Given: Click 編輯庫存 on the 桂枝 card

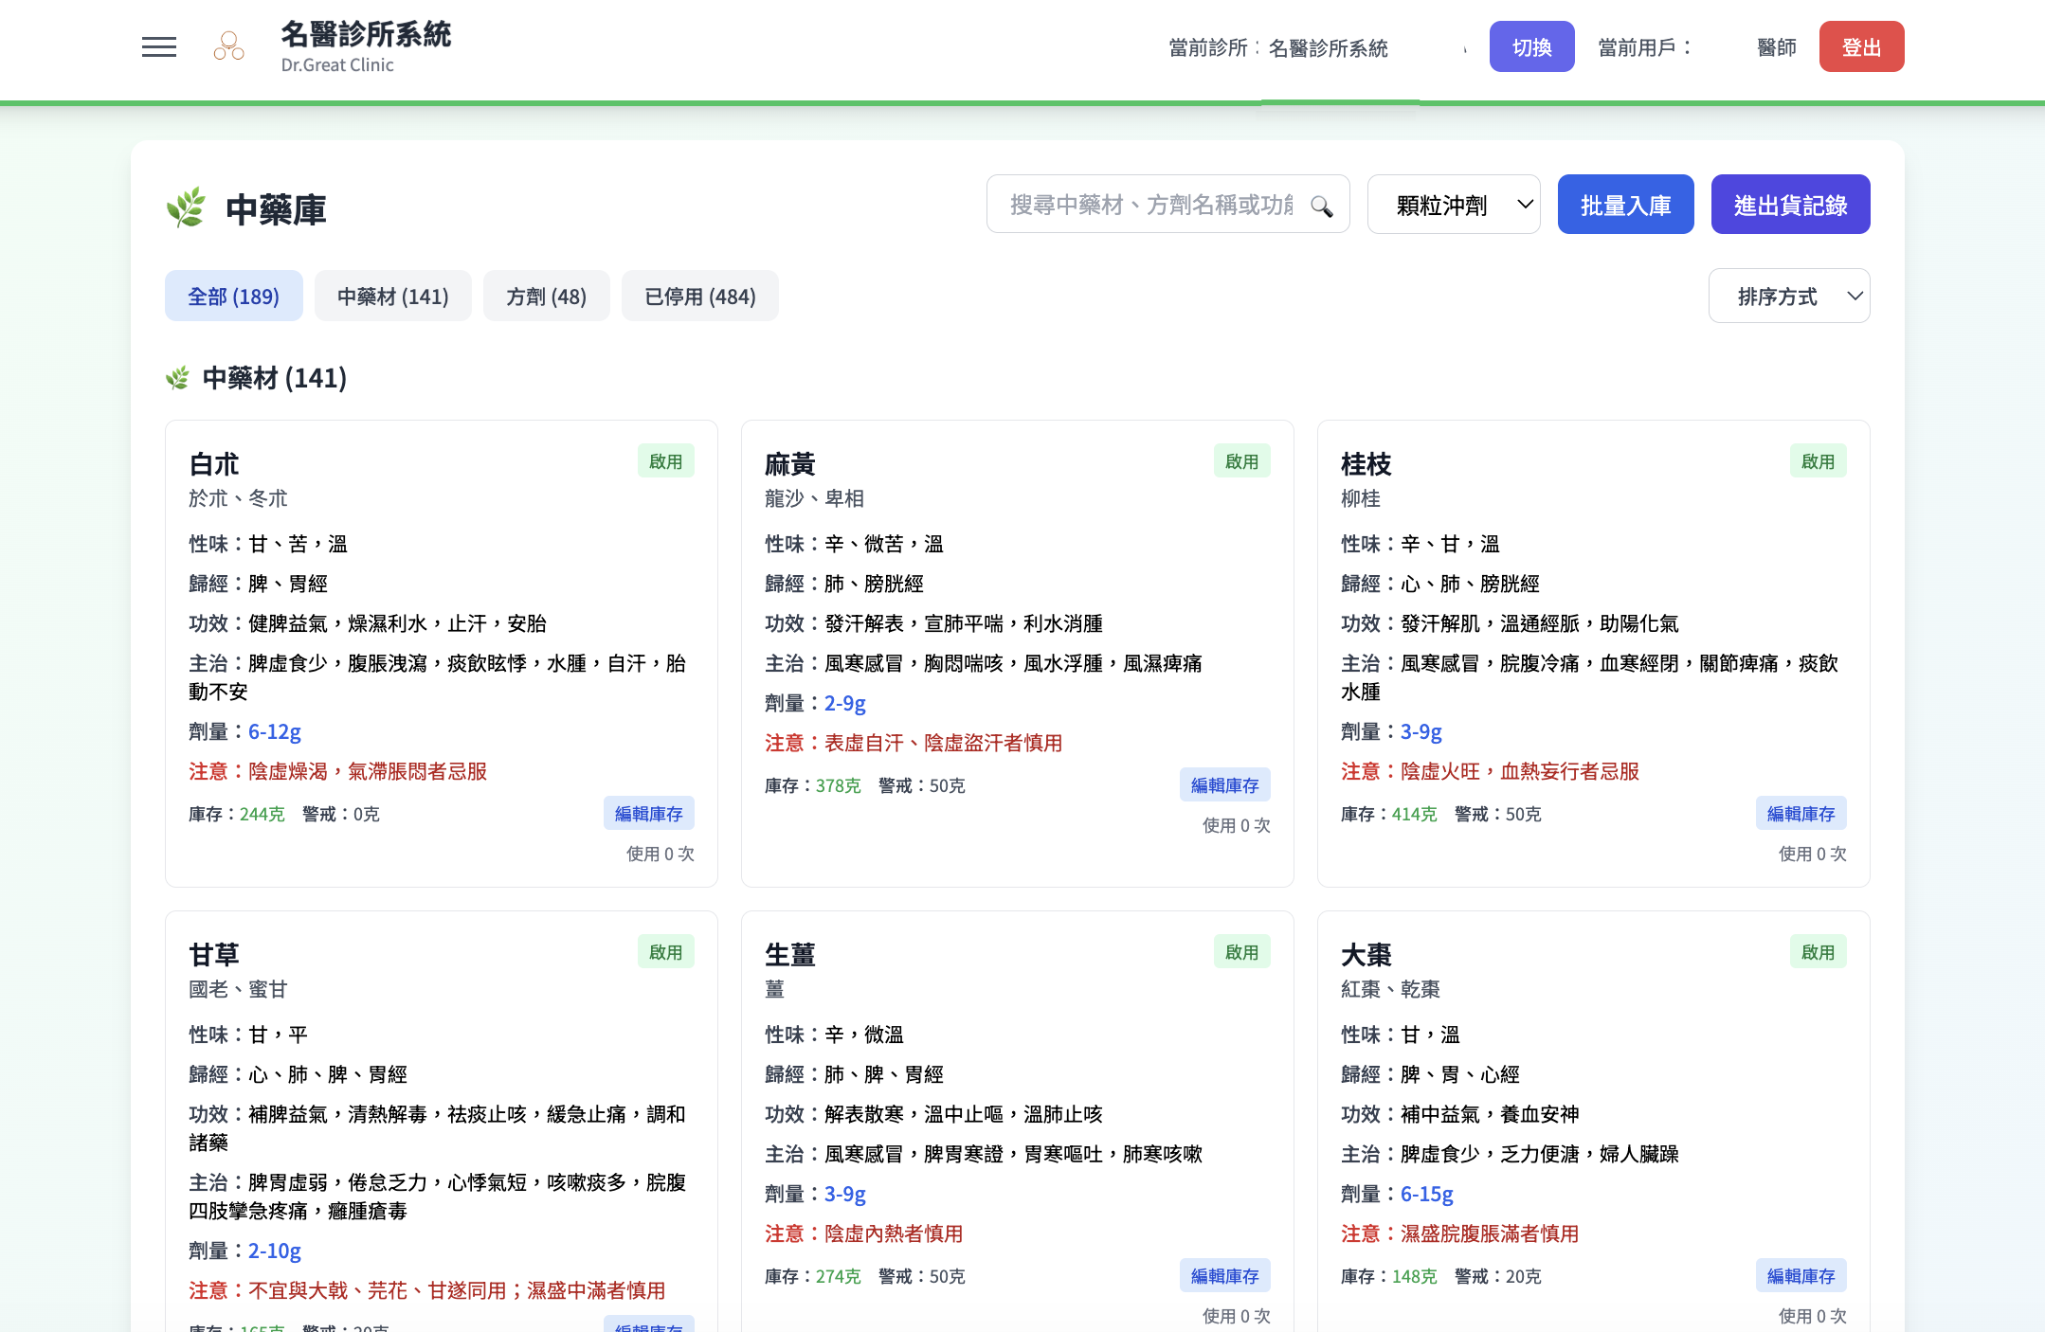Looking at the screenshot, I should (x=1801, y=813).
